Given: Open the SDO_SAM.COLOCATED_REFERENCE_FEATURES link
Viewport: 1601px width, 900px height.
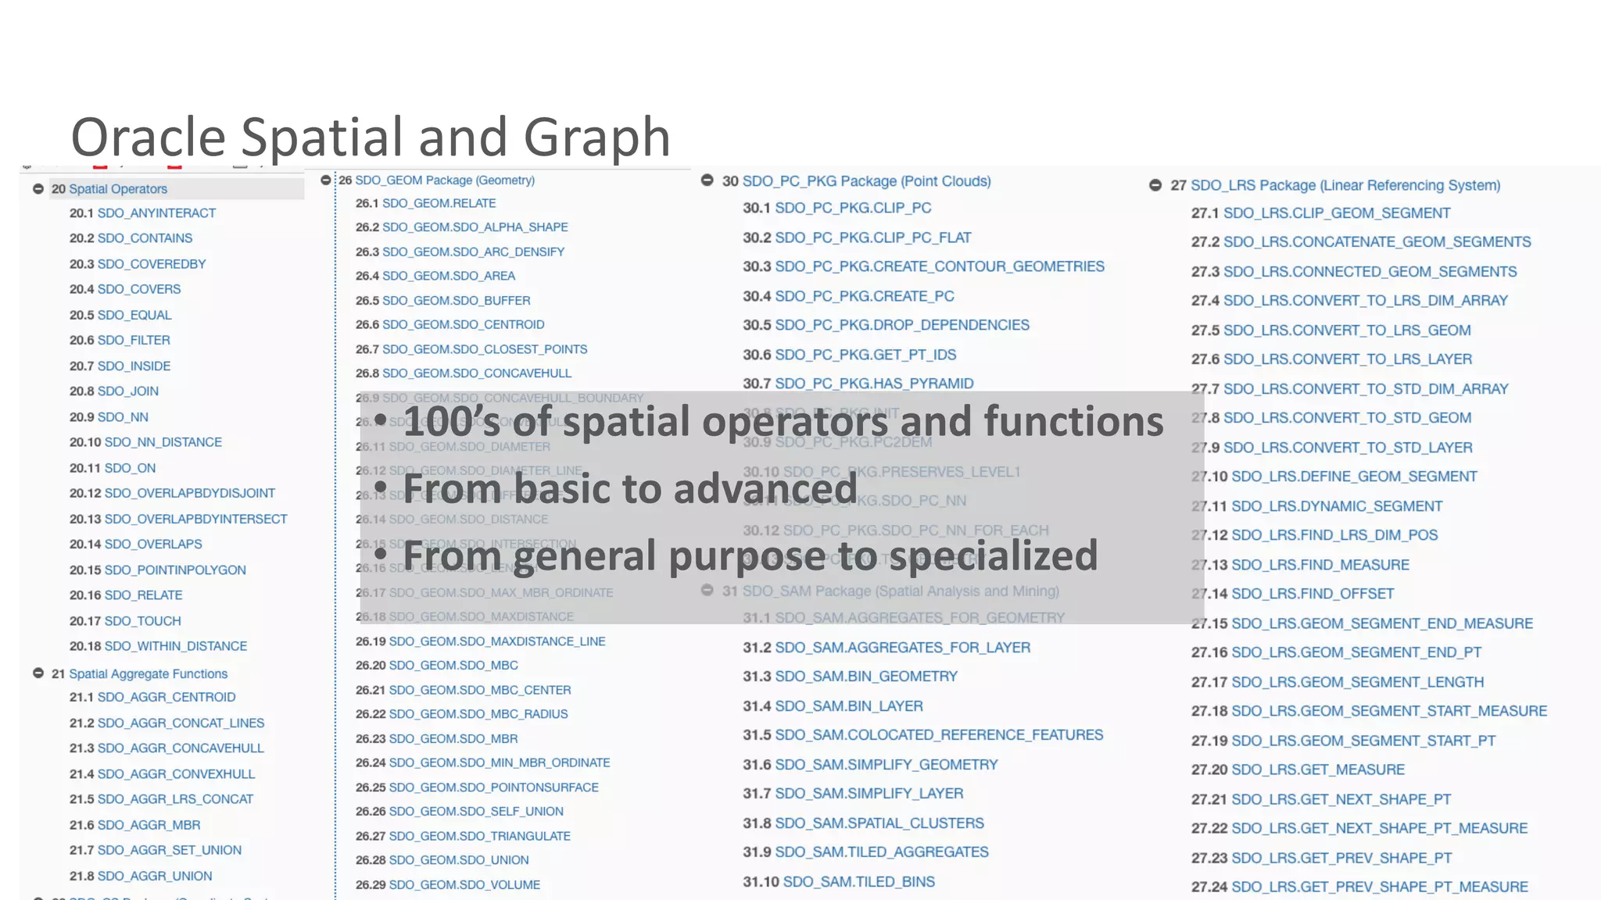Looking at the screenshot, I should click(x=940, y=735).
